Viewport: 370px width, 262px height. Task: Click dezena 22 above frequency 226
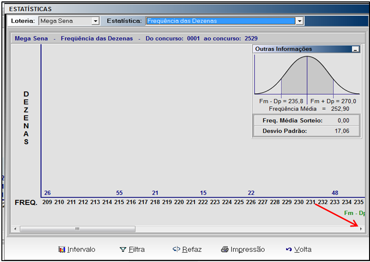(251, 193)
